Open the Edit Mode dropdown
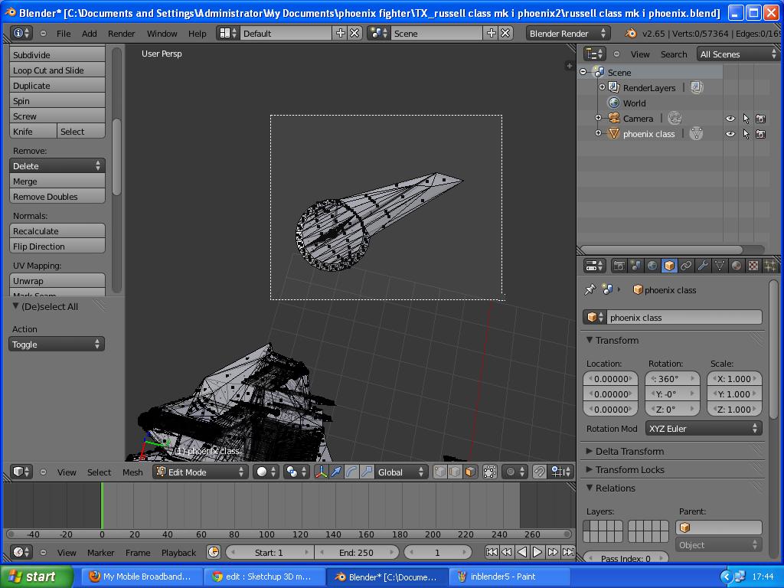Image resolution: width=784 pixels, height=588 pixels. click(199, 472)
